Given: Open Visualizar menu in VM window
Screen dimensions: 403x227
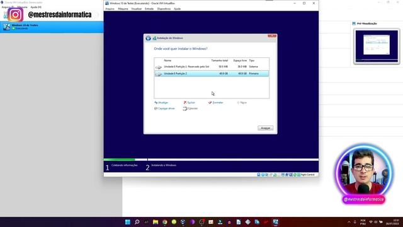Looking at the screenshot, I should click(x=137, y=9).
